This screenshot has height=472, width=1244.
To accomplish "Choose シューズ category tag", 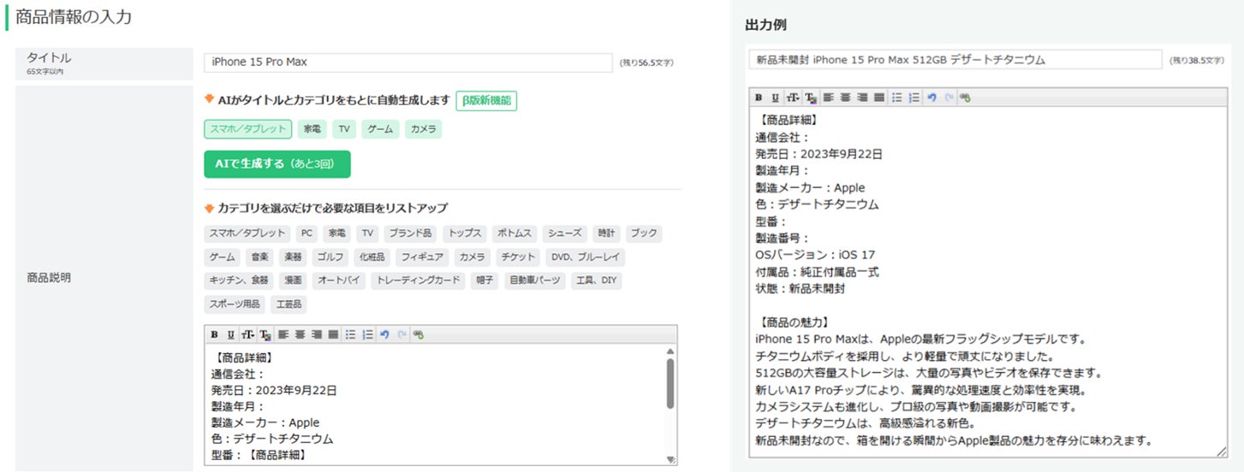I will [x=565, y=233].
